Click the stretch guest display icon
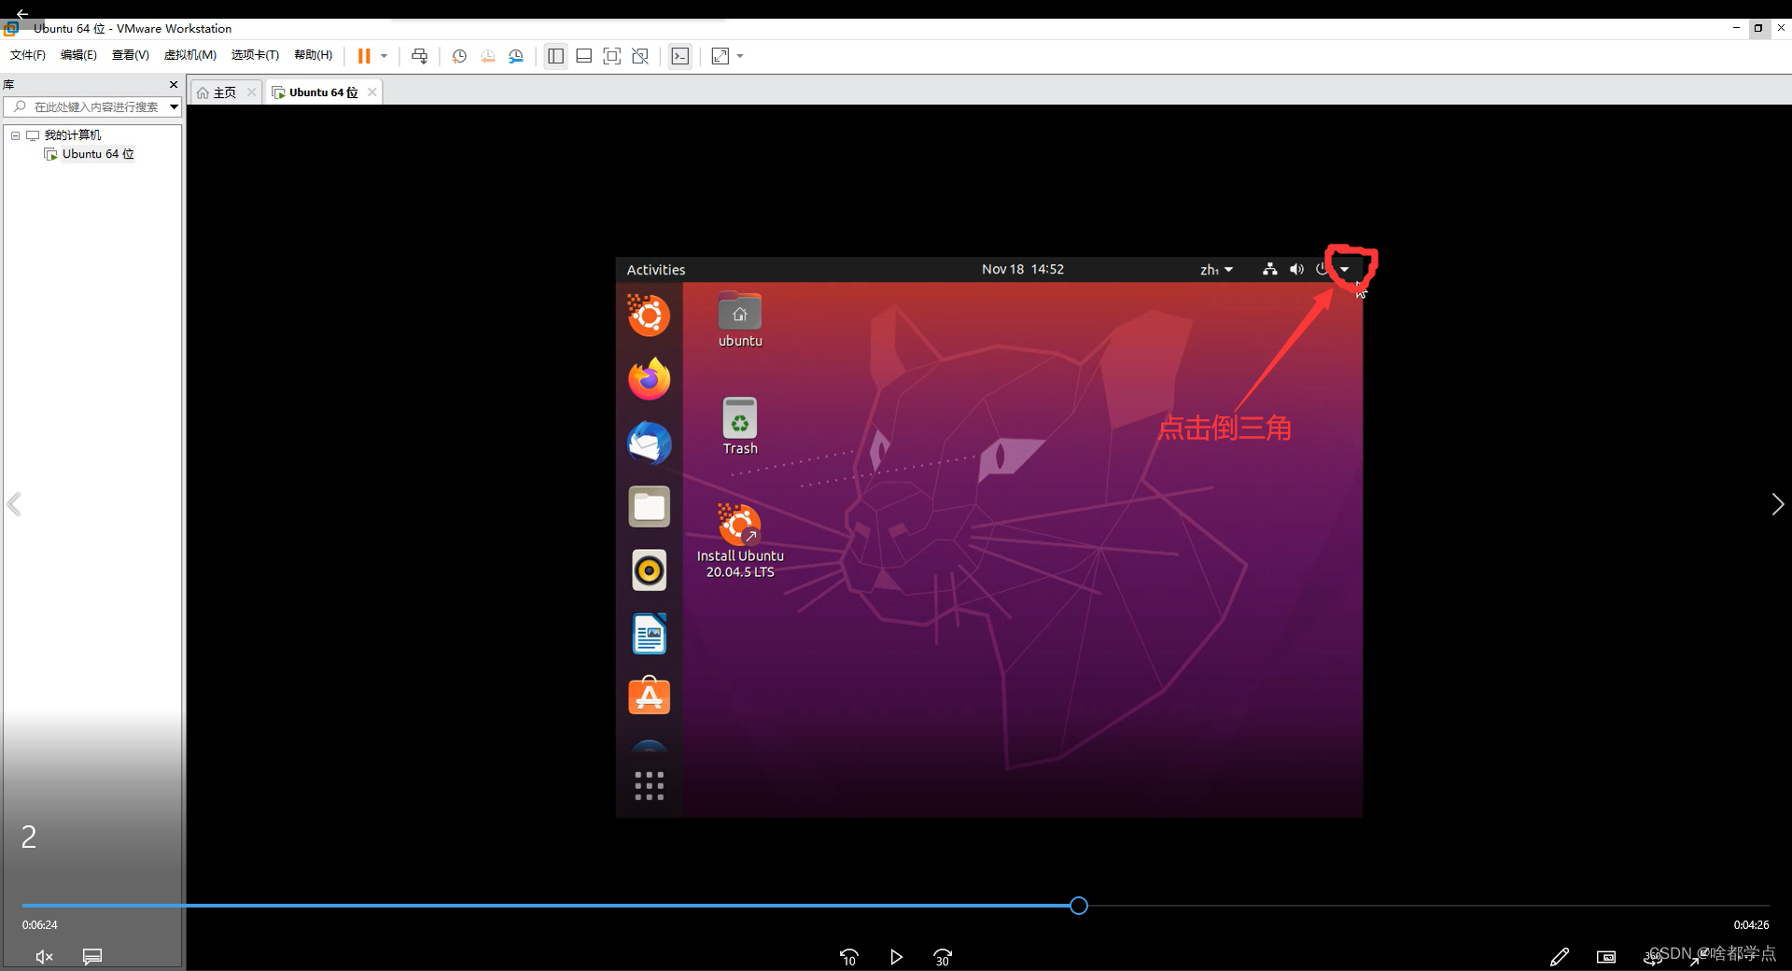Screen dimensions: 1792x971 pyautogui.click(x=721, y=56)
